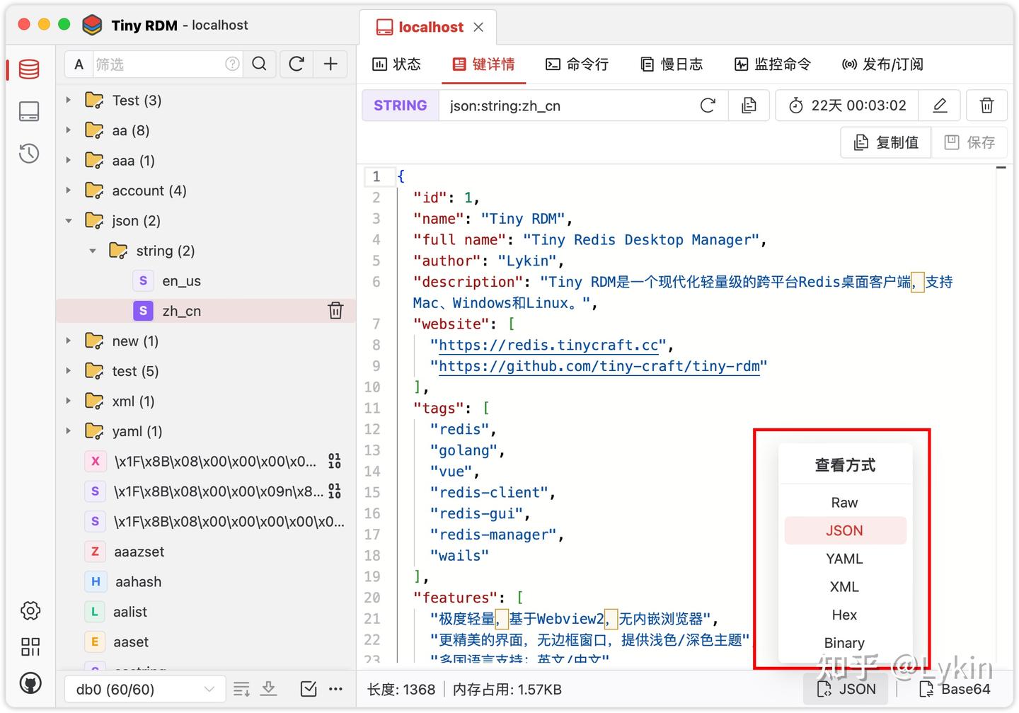The image size is (1019, 713).
Task: Delete the key with the top-right trash icon
Action: pyautogui.click(x=986, y=105)
